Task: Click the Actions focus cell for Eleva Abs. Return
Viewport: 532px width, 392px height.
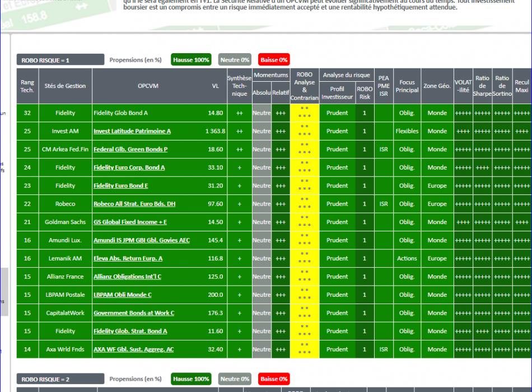Action: point(407,258)
